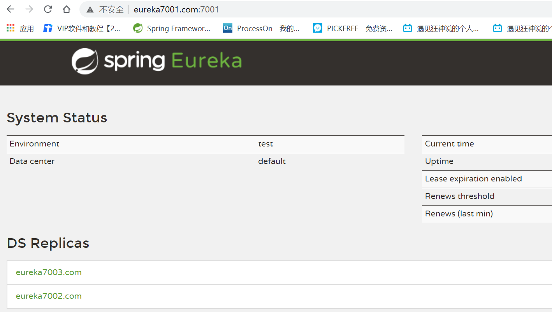Image resolution: width=552 pixels, height=312 pixels.
Task: Select the Lease expiration enabled label
Action: tap(473, 179)
